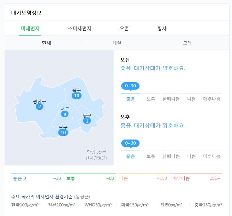This screenshot has height=216, width=232.
Task: Select the 현재 forecast period
Action: click(46, 43)
